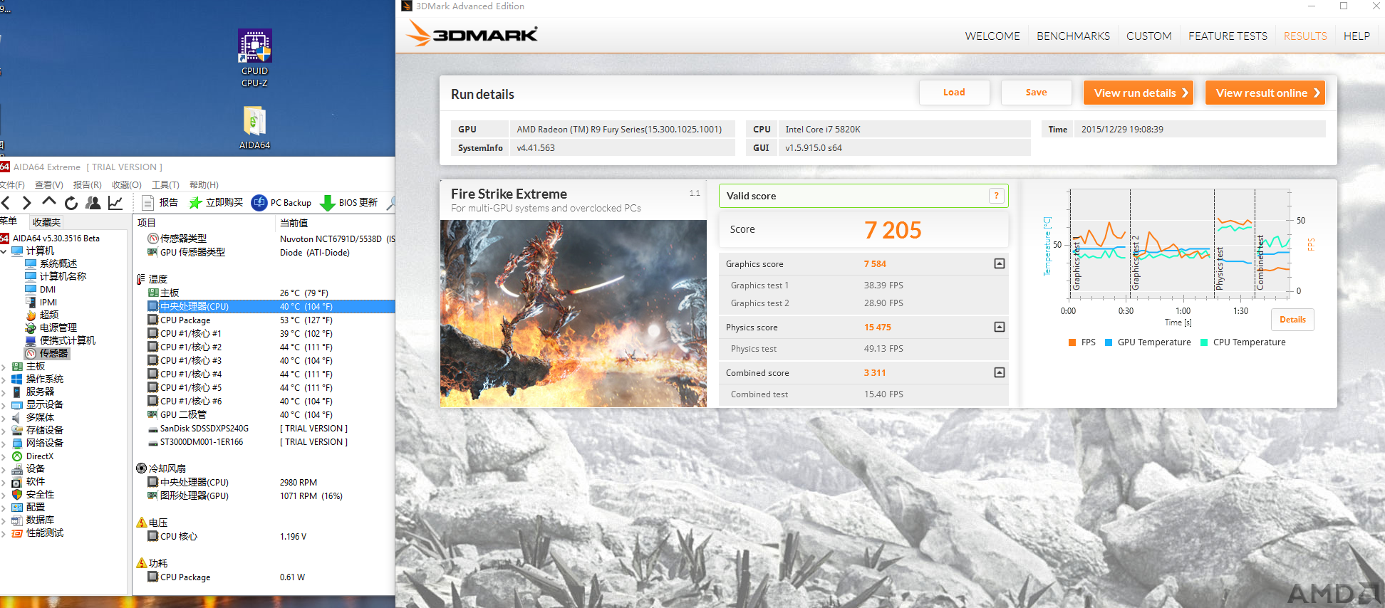Go up one level in AIDA64

click(49, 202)
